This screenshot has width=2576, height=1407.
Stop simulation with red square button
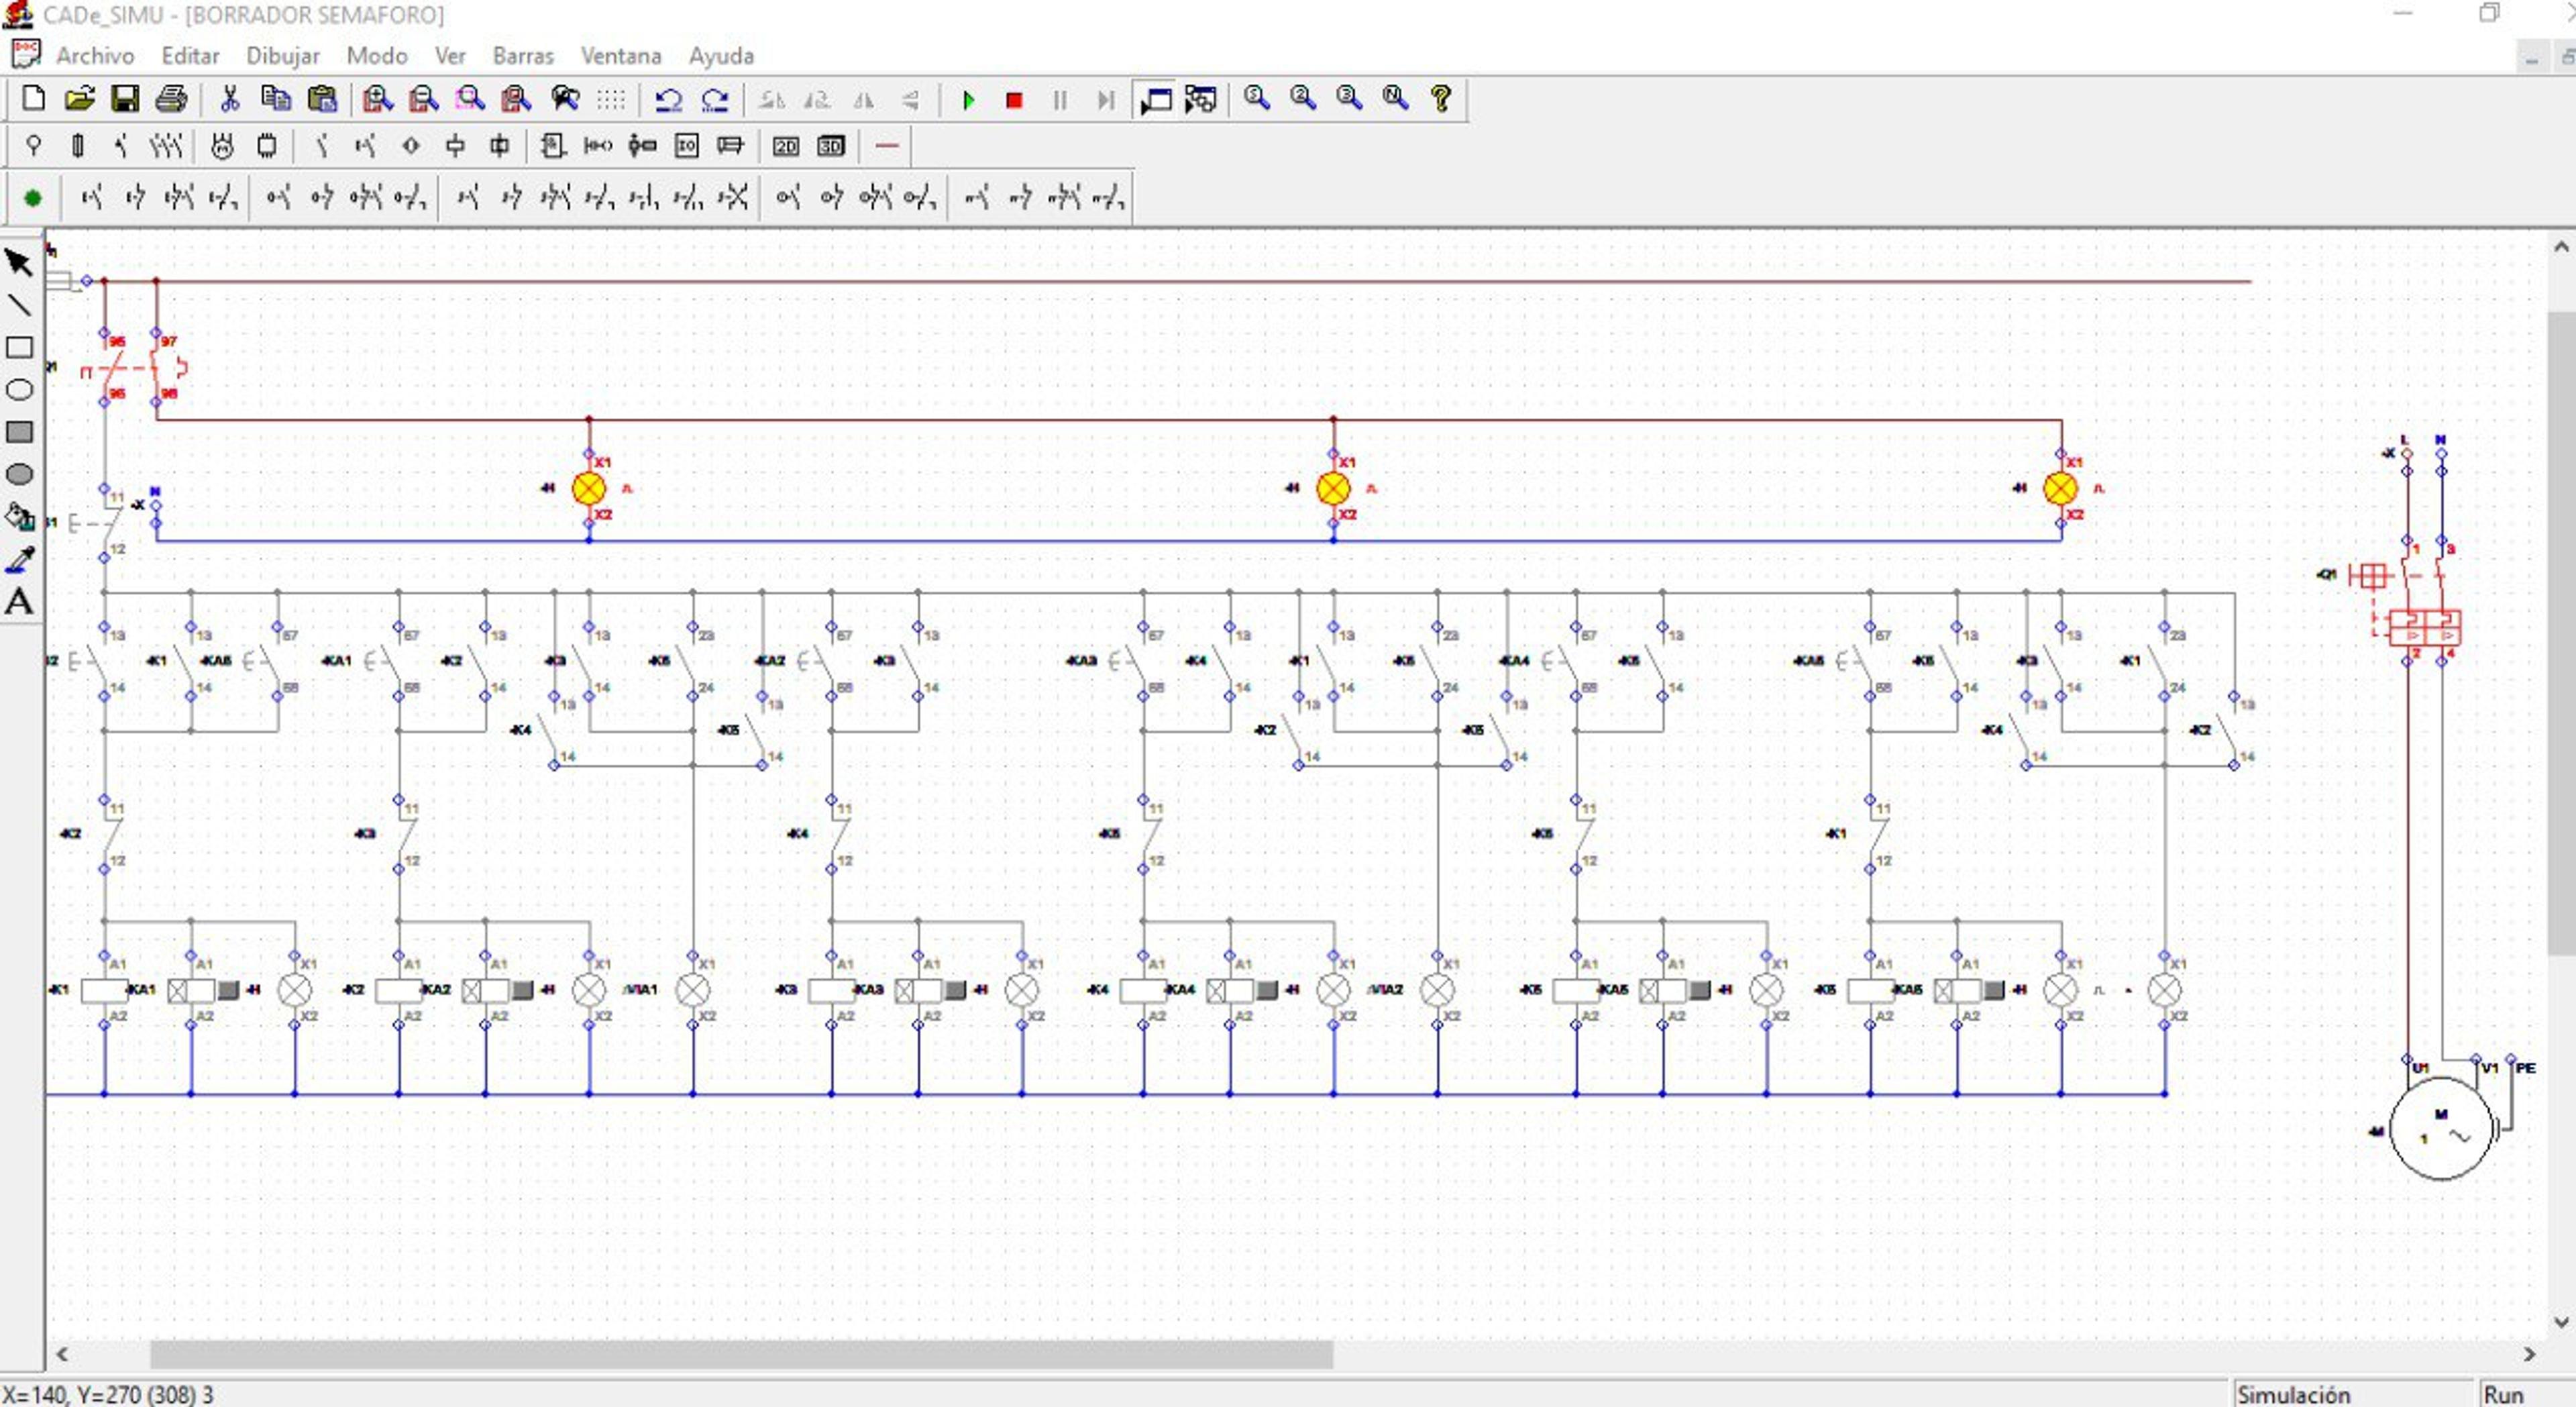pyautogui.click(x=1014, y=100)
